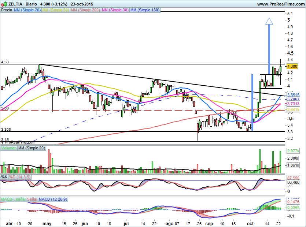Click the 4,5 price axis label
This screenshot has width=306, height=227.
(290, 53)
